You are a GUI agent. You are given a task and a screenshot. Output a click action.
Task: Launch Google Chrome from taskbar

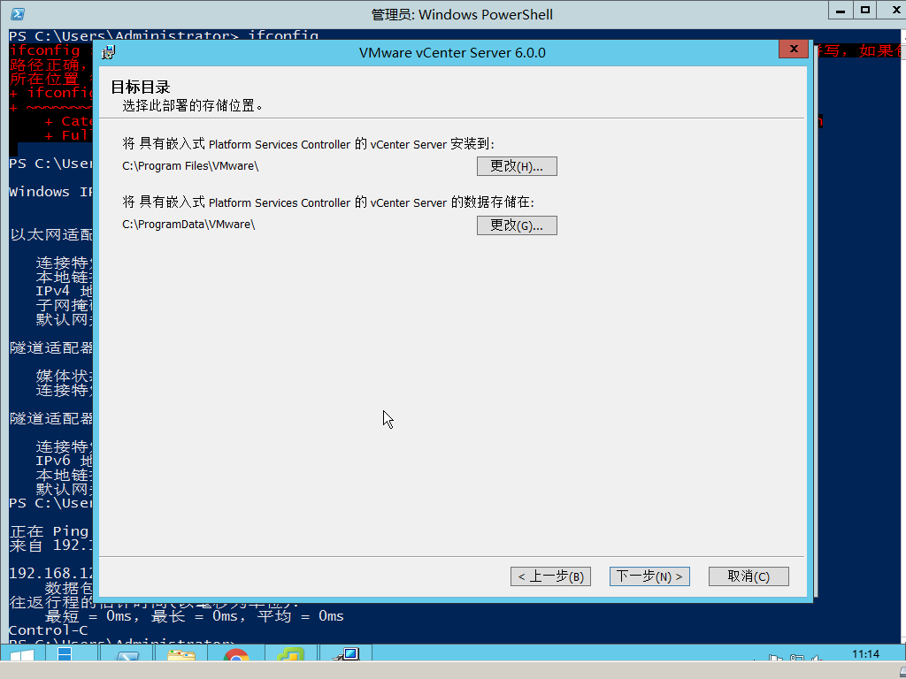point(235,655)
